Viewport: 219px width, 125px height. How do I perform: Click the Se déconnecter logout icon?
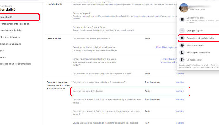(182, 60)
